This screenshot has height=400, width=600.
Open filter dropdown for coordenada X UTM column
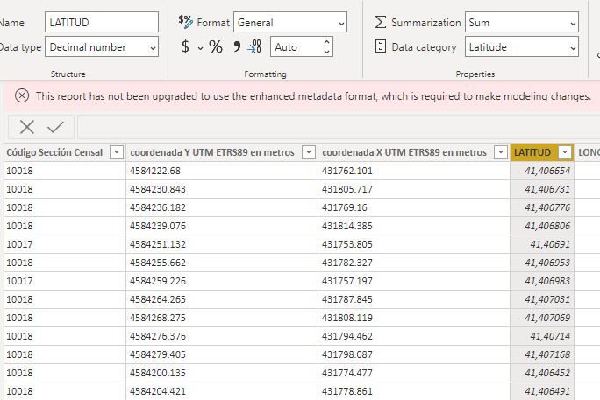click(x=501, y=152)
